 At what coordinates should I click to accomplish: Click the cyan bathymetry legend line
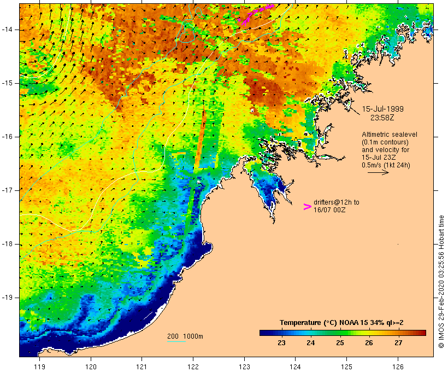[x=176, y=341]
